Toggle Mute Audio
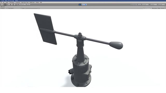166x93 pixels. click(155, 8)
